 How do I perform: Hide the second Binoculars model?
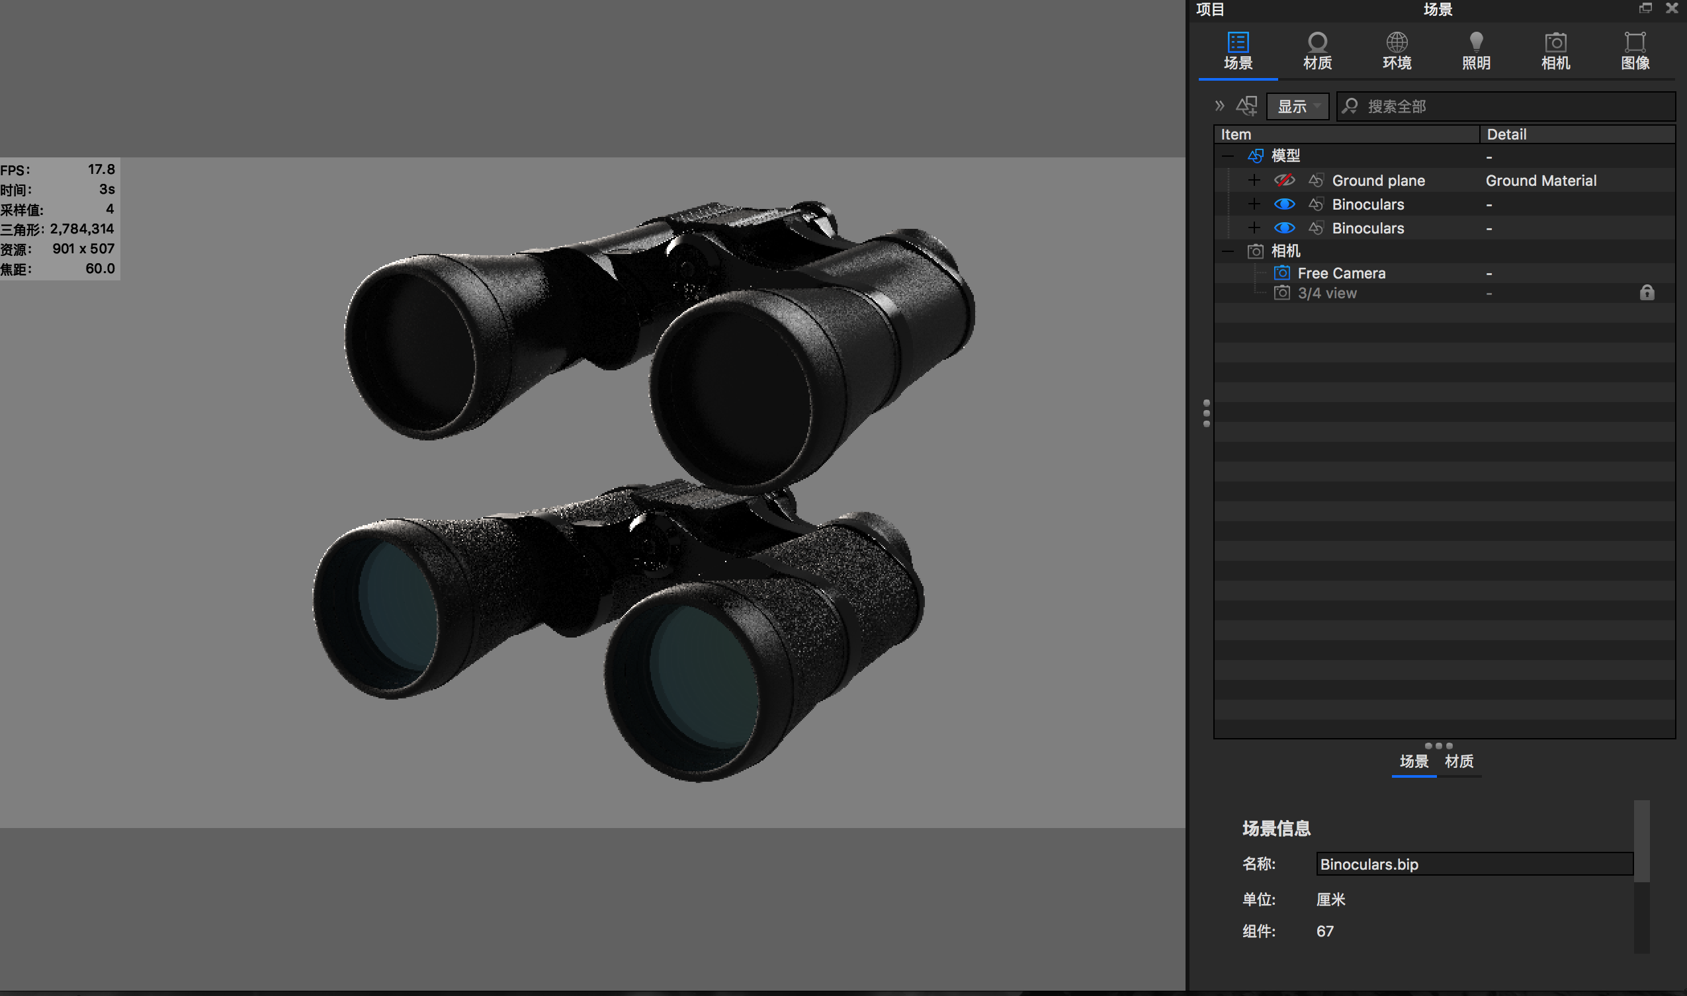point(1284,228)
